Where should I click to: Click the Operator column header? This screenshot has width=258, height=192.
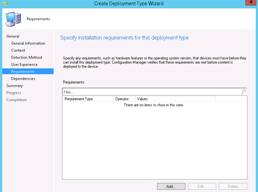pyautogui.click(x=124, y=99)
